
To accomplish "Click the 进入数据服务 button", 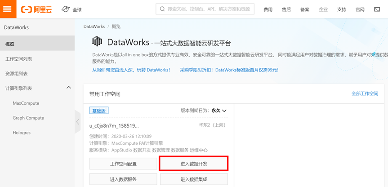I will (123, 179).
